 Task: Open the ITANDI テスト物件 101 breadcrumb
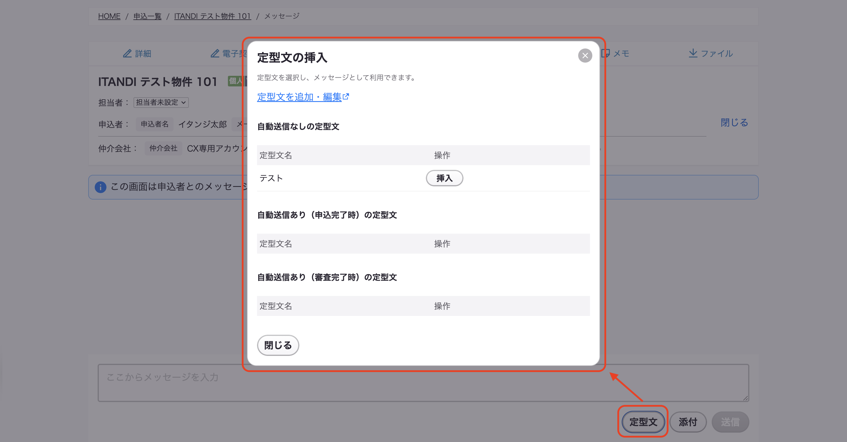pos(212,16)
